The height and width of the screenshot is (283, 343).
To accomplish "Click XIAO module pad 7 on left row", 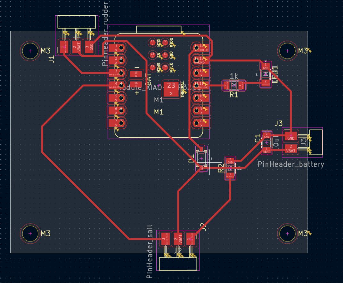I will [116, 123].
